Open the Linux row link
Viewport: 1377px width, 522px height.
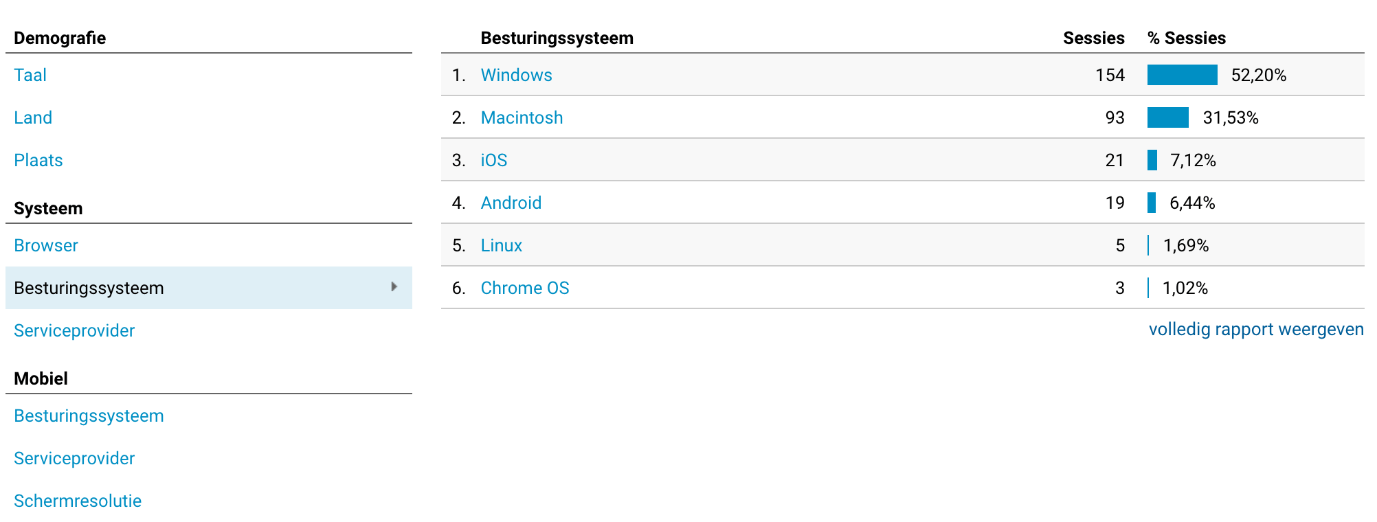click(x=501, y=245)
